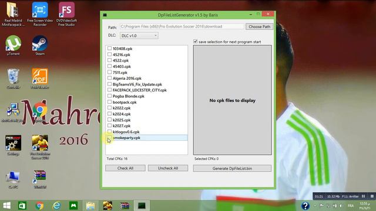Select the 45403.cpk list entry
This screenshot has height=211, width=376.
pos(122,66)
